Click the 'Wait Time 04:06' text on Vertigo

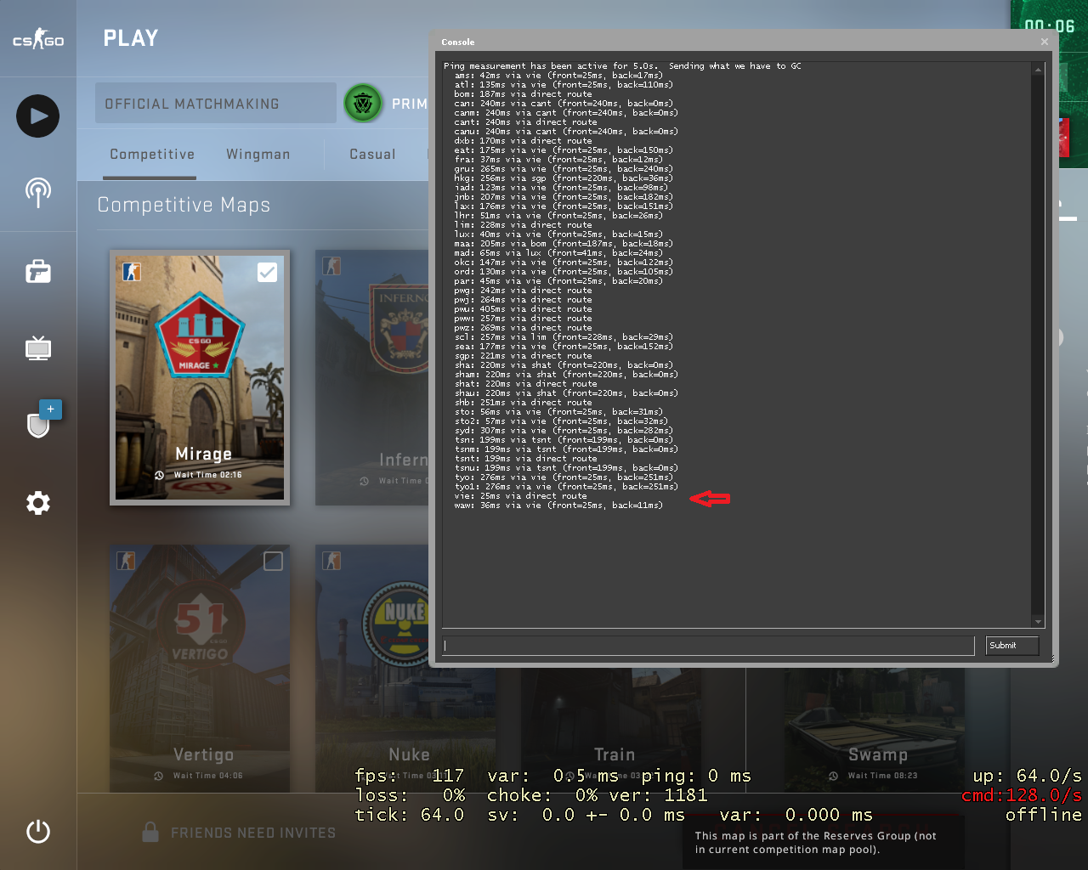[x=208, y=776]
